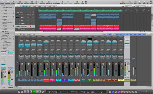Expand the Global Tracks disclosure triangle
Screen dimensions: 153x94
click(16, 12)
